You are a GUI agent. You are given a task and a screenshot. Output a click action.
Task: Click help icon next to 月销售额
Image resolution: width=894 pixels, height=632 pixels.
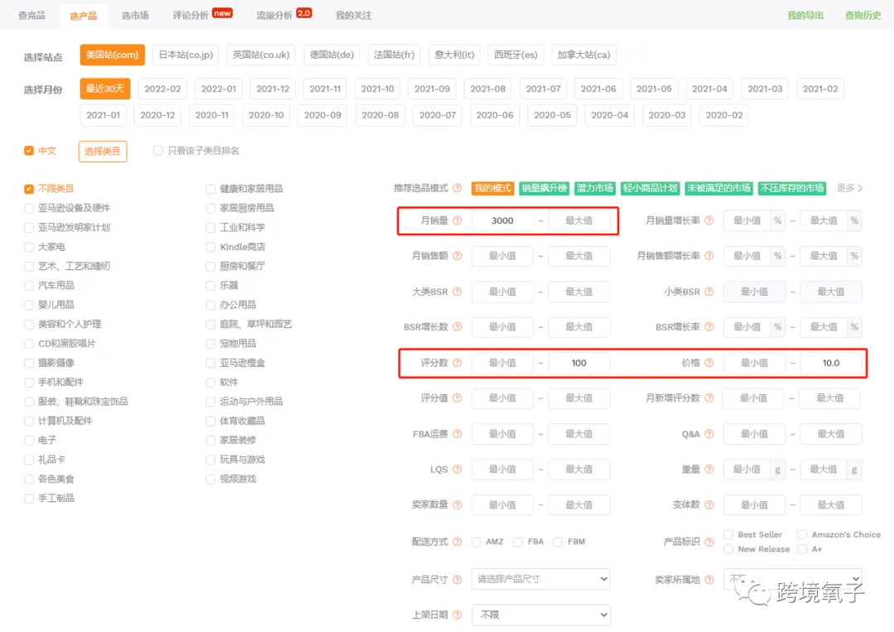pyautogui.click(x=457, y=256)
